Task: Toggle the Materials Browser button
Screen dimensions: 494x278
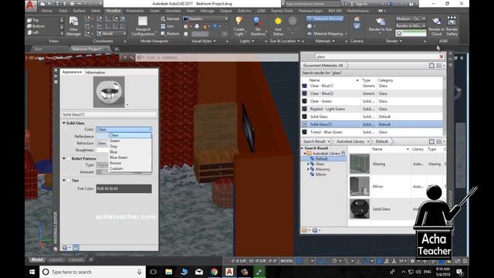Action: 325,19
